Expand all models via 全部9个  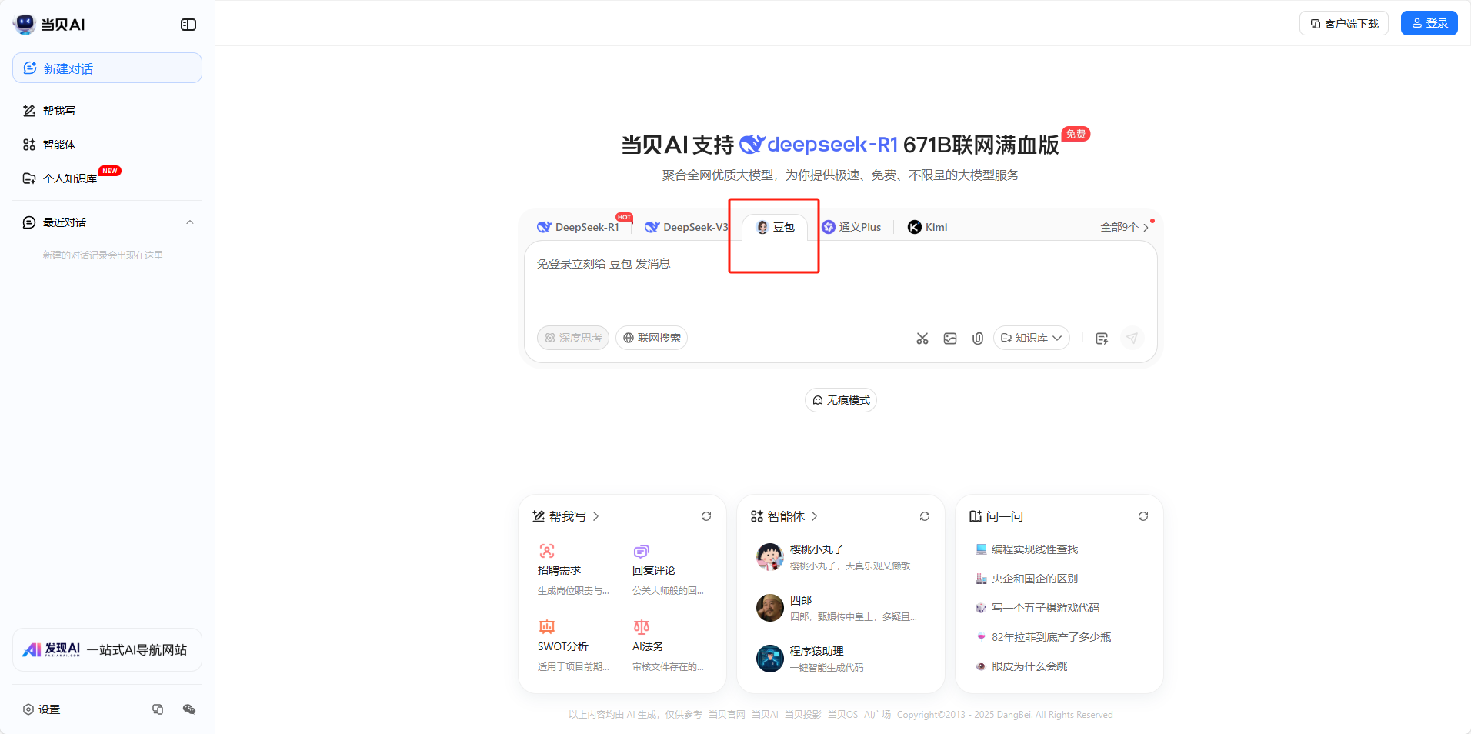point(1125,227)
